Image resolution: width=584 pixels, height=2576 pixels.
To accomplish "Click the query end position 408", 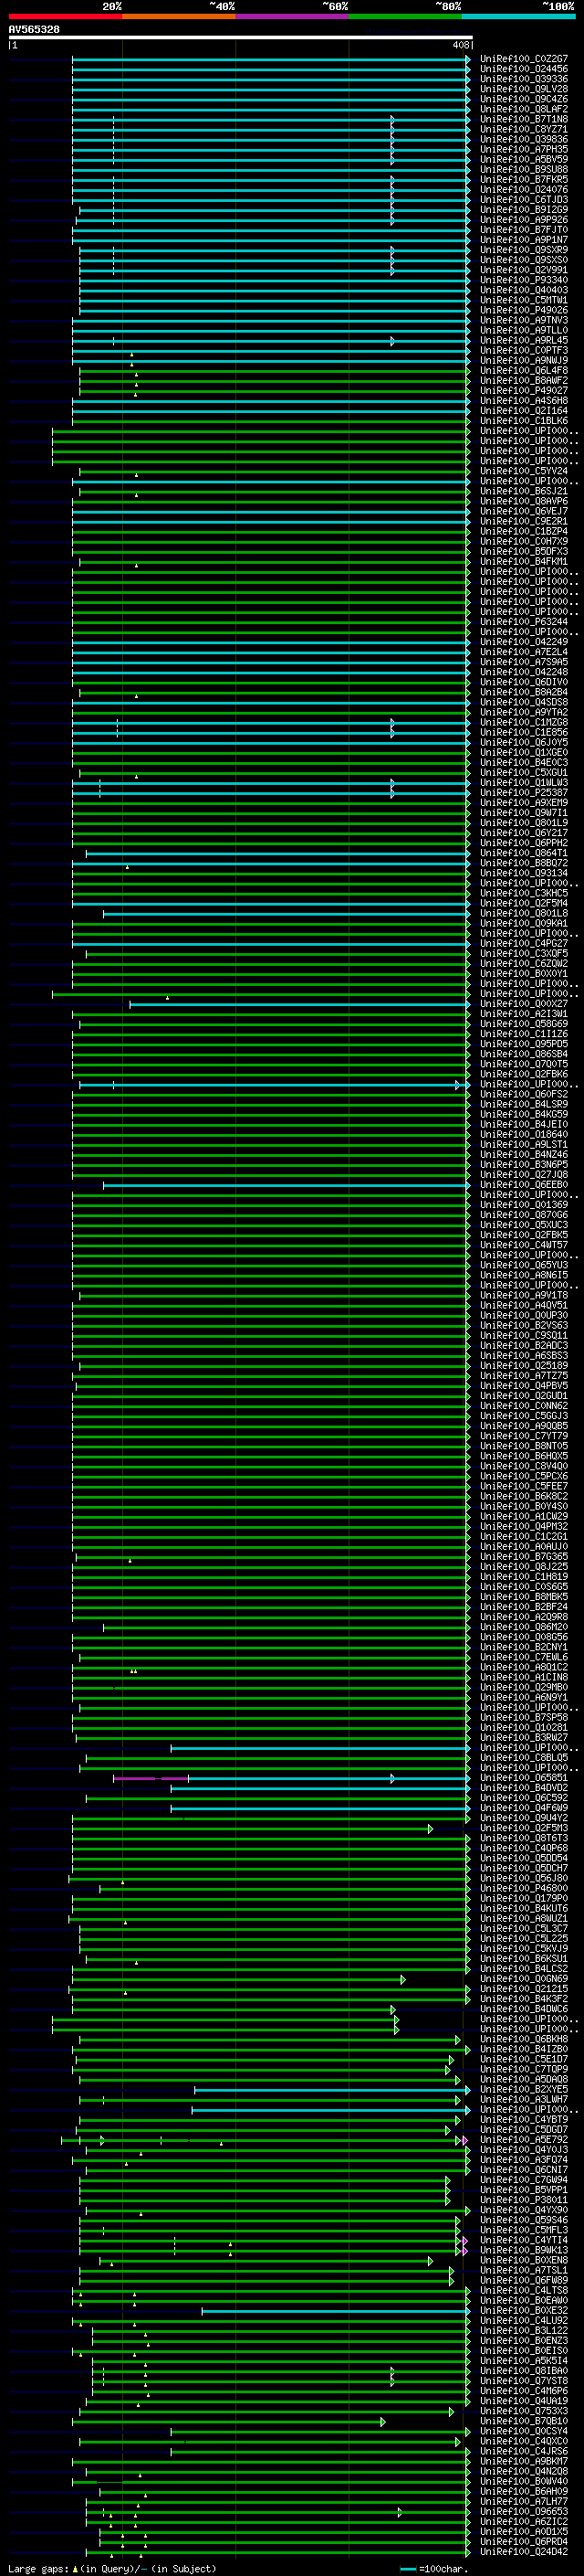I will coord(460,45).
